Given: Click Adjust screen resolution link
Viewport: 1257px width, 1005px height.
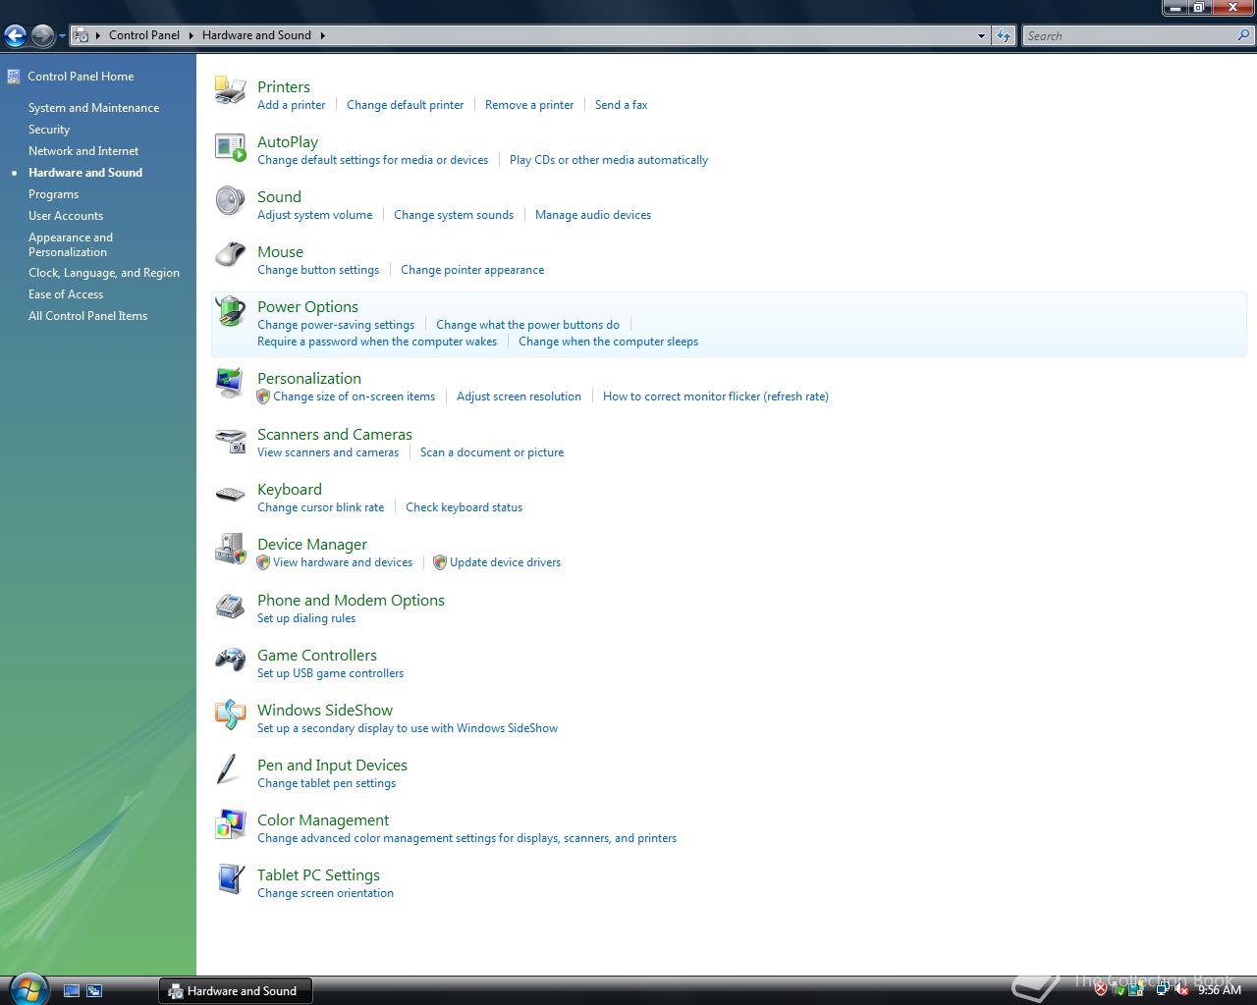Looking at the screenshot, I should click(519, 397).
